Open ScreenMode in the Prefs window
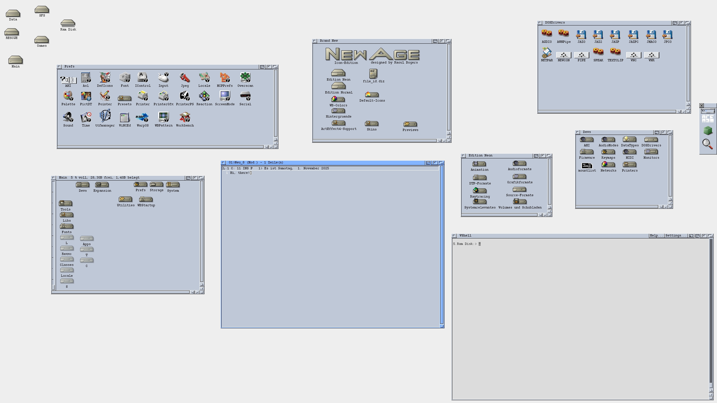 click(225, 96)
